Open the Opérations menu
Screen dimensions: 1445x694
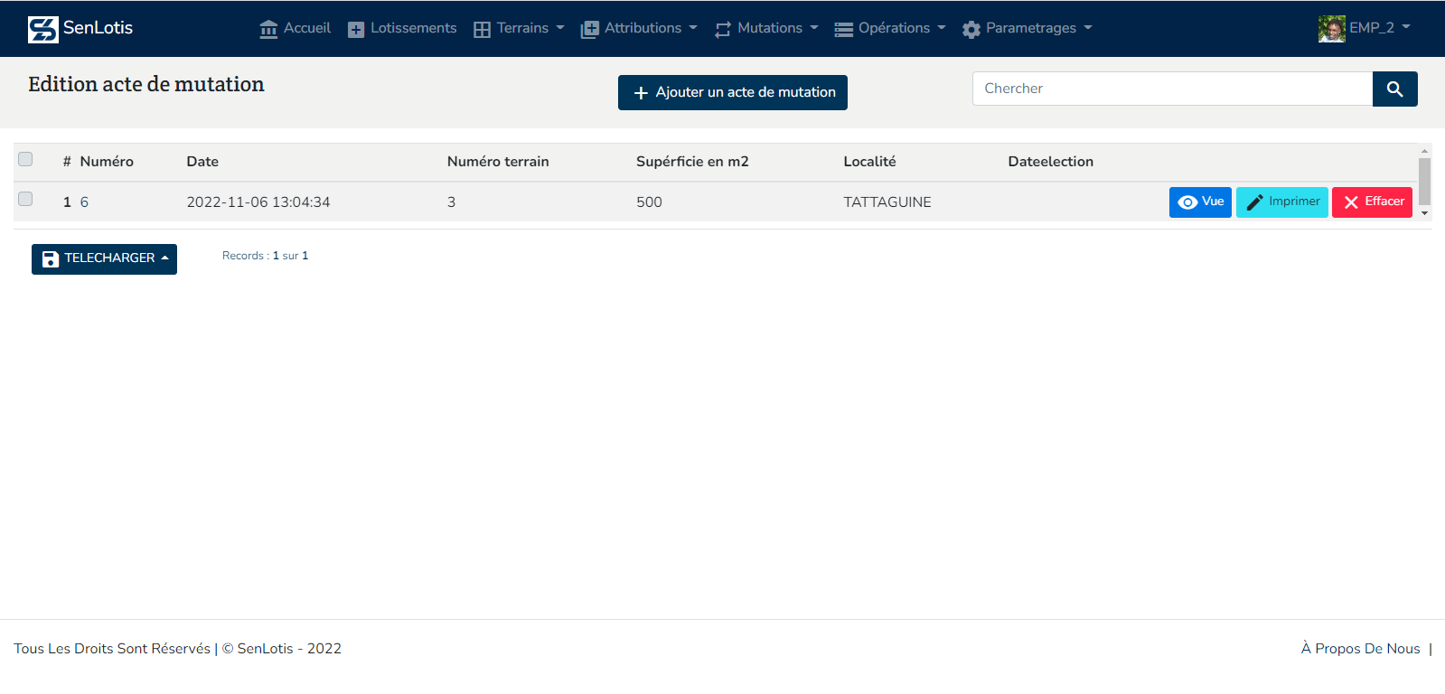(x=890, y=28)
